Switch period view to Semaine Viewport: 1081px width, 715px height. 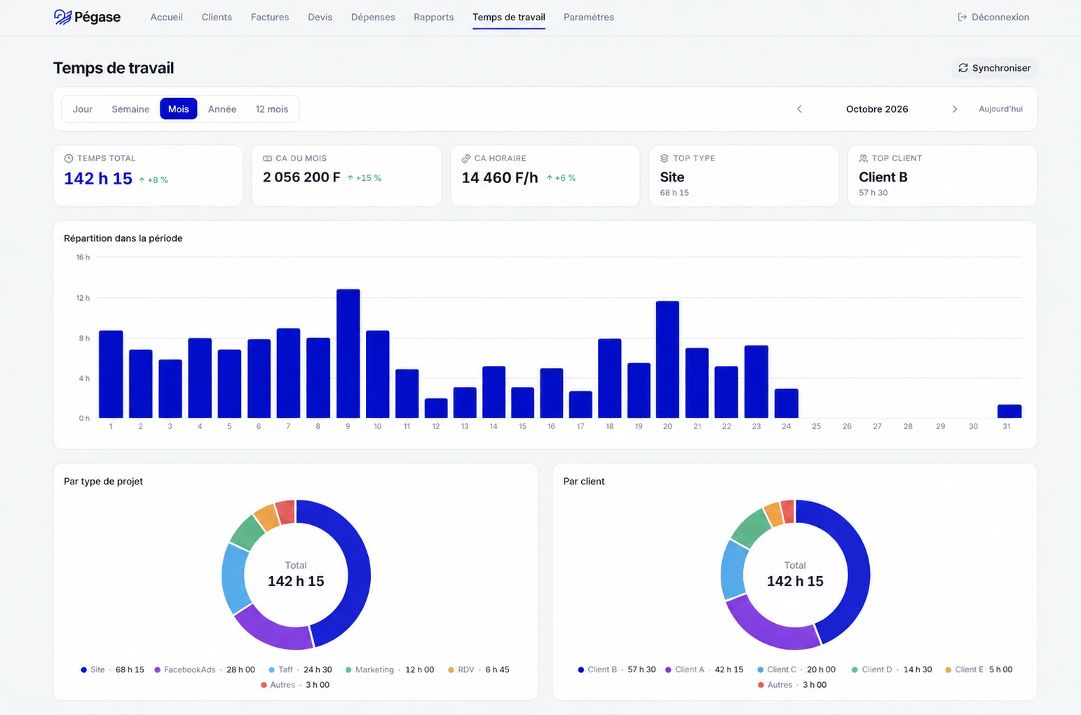(130, 109)
